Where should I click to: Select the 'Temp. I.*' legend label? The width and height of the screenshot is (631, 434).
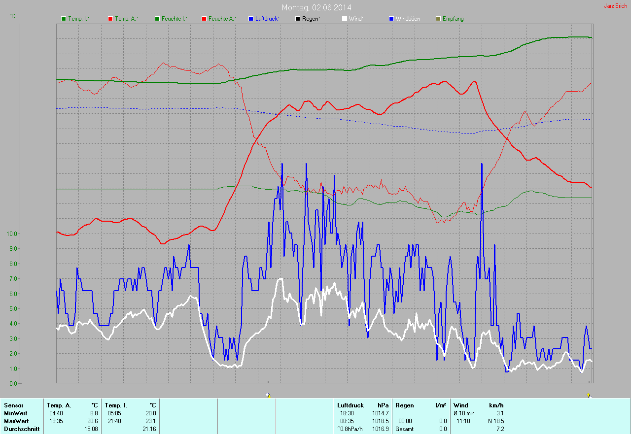[79, 19]
